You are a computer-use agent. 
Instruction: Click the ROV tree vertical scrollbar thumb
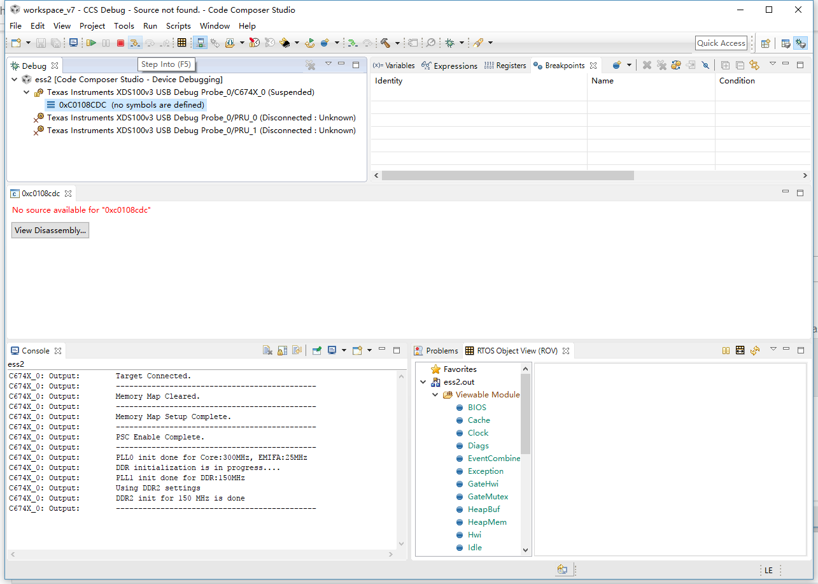(x=525, y=414)
